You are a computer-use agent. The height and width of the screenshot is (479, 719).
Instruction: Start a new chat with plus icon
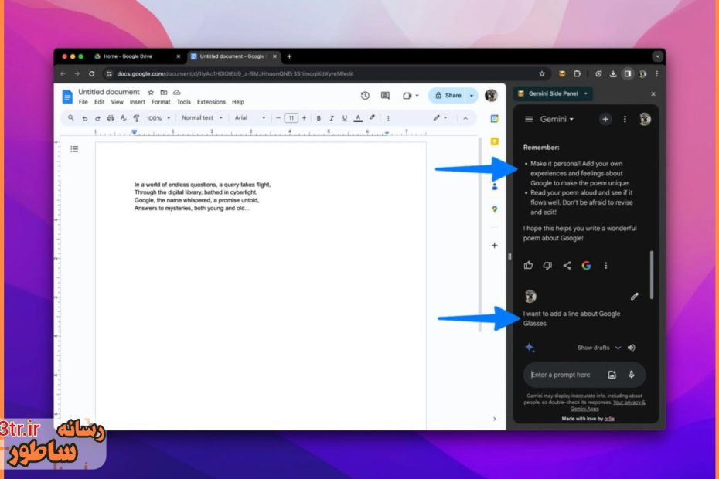tap(605, 119)
